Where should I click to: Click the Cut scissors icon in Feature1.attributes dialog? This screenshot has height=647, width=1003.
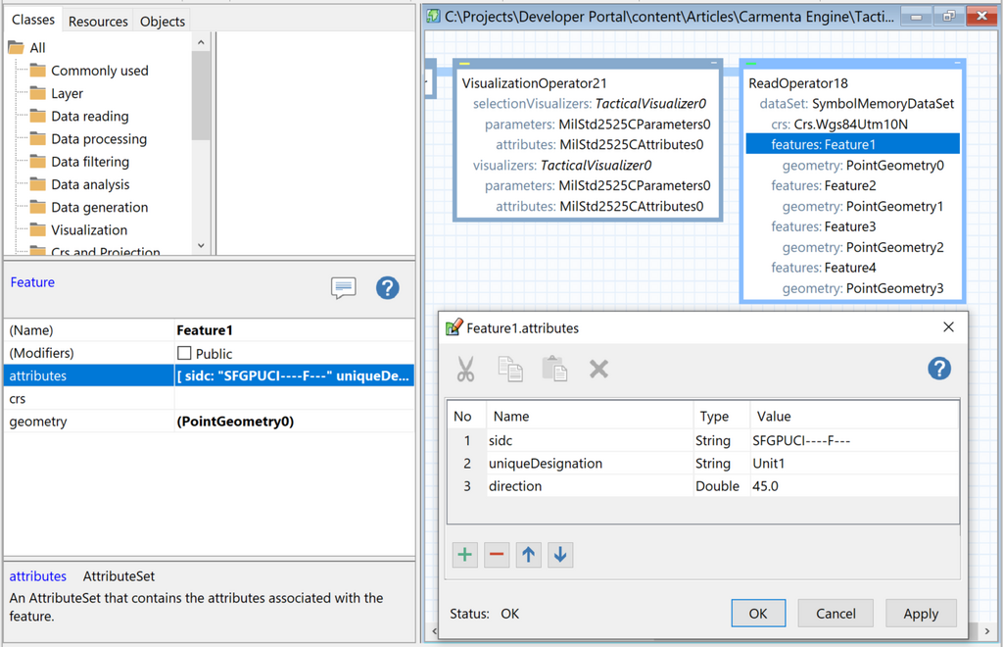coord(465,370)
